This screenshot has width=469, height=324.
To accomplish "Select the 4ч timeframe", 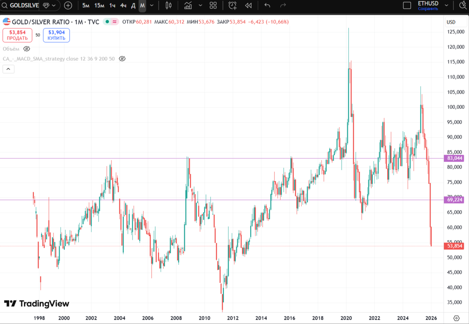I will pyautogui.click(x=123, y=5).
